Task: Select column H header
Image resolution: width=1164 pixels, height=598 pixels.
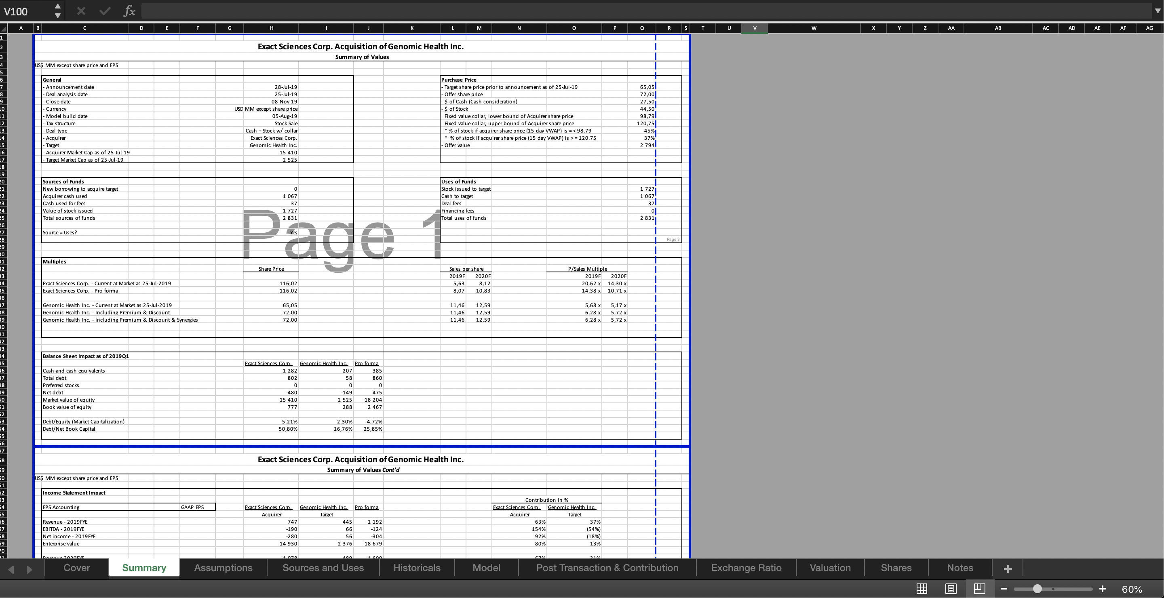Action: pos(271,28)
